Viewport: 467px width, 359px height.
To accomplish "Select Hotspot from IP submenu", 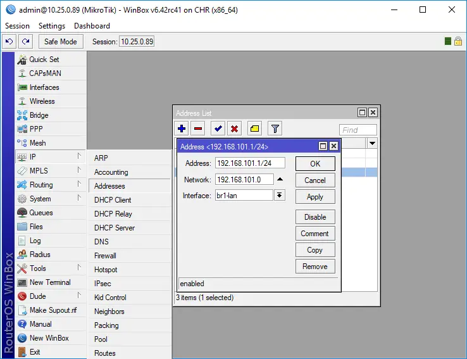I will (130, 270).
